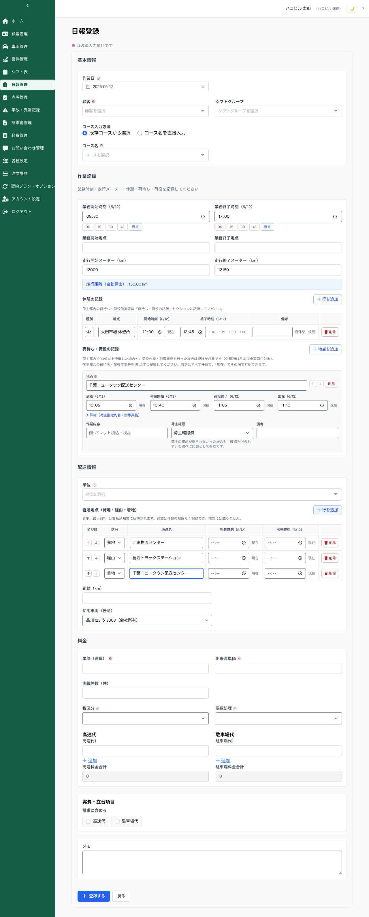Open clock icon on 到着 10:05 field
The height and width of the screenshot is (917, 369).
[x=131, y=405]
